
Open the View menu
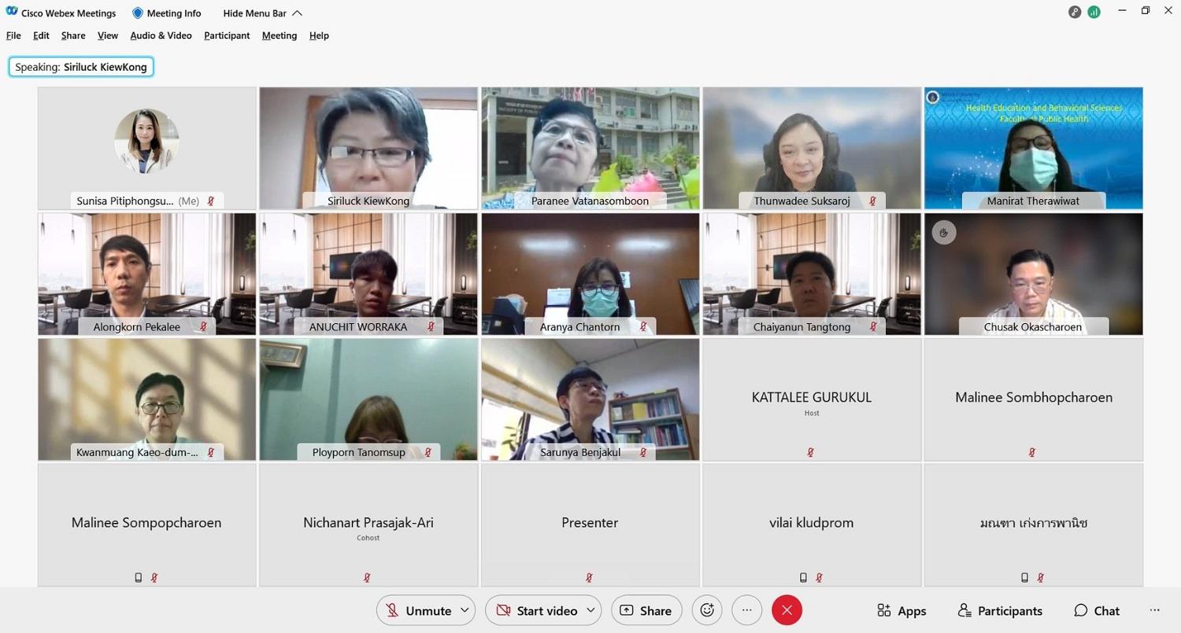(x=108, y=35)
